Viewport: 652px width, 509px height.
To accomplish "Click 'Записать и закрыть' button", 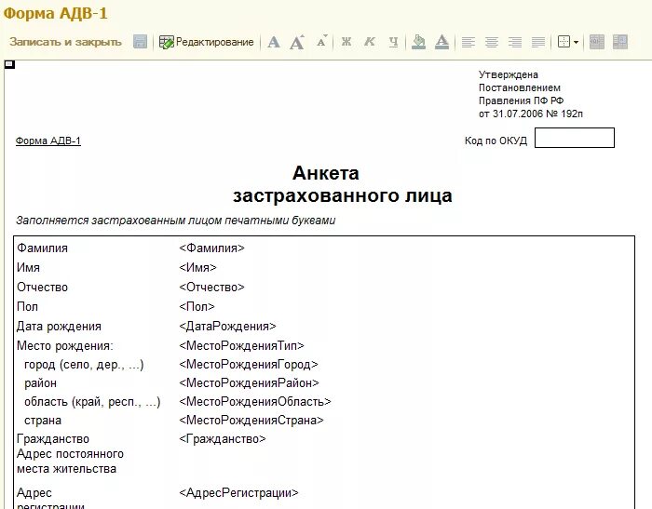I will (x=65, y=42).
